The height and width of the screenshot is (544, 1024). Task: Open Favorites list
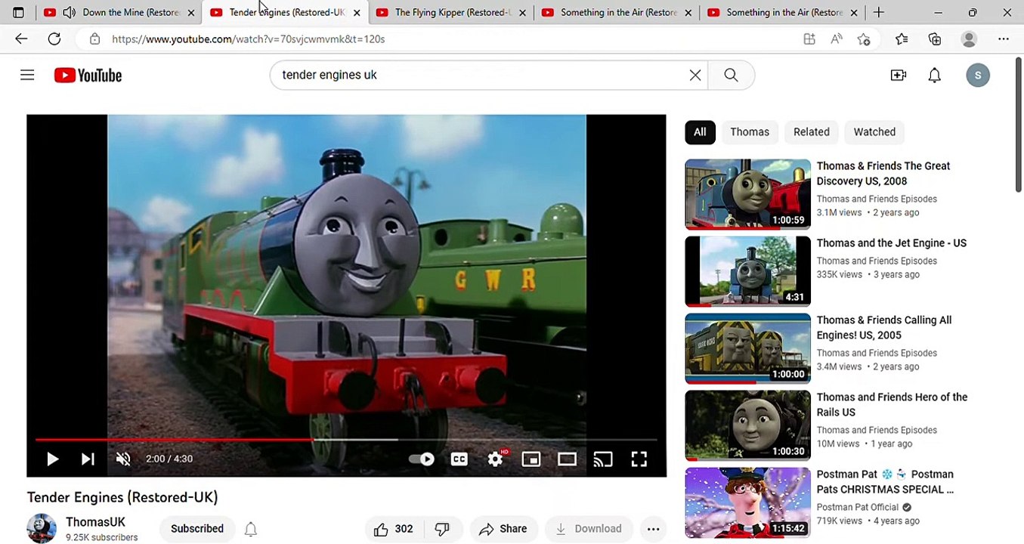(902, 39)
